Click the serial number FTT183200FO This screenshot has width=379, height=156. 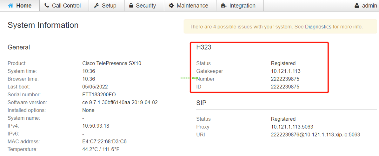tap(99, 95)
